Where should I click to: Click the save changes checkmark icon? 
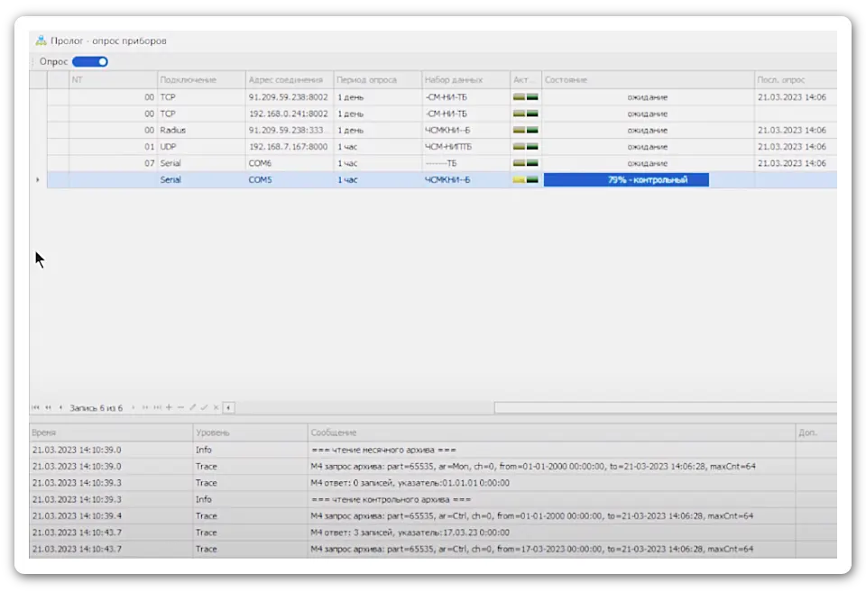[204, 407]
